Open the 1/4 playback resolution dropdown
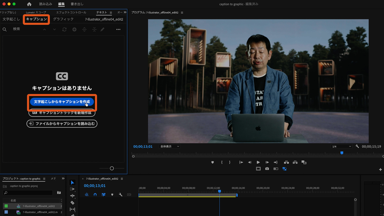Image resolution: width=384 pixels, height=216 pixels. 341,147
